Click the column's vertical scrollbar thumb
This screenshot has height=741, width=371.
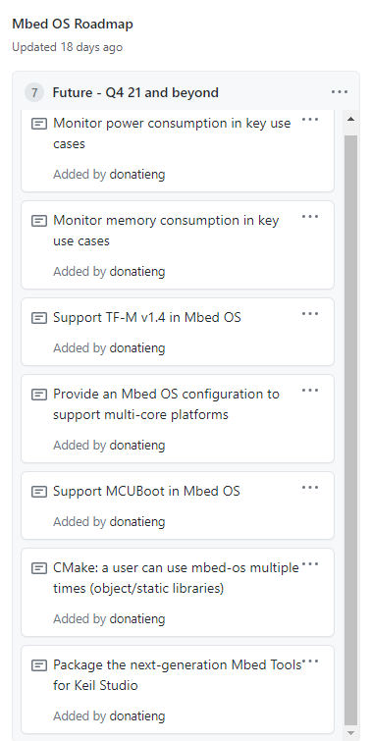tap(350, 430)
